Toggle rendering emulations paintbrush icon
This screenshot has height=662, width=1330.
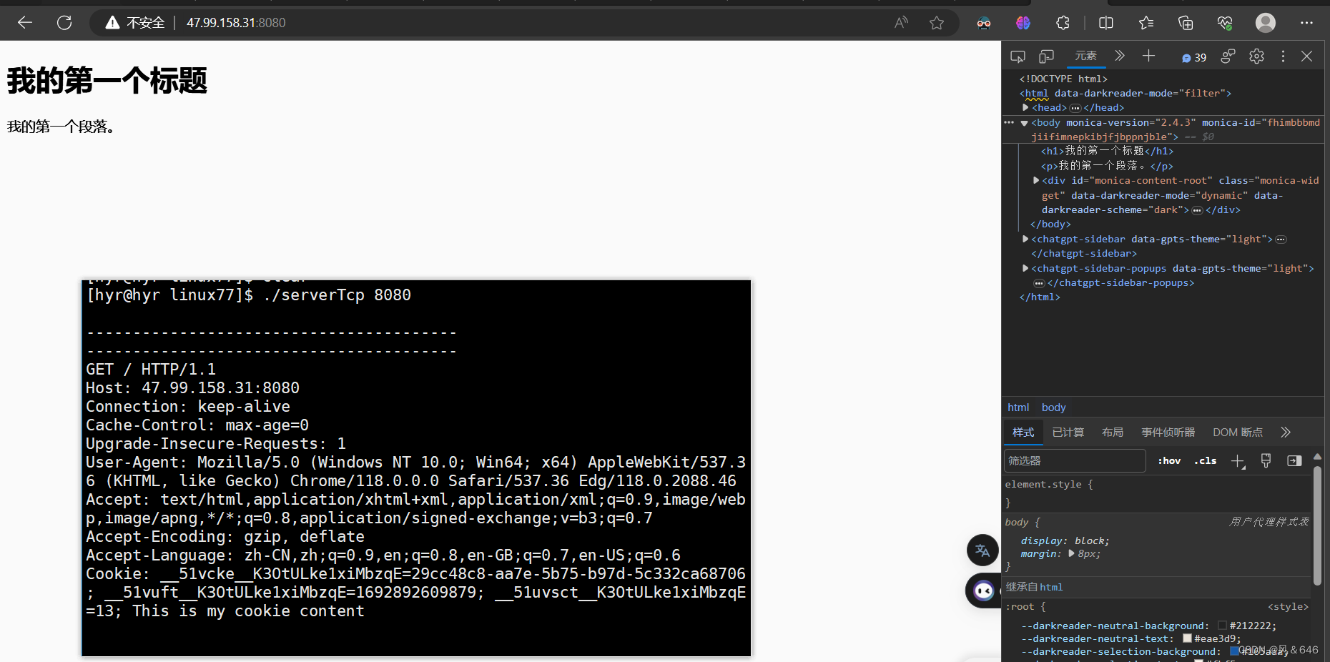click(x=1266, y=461)
